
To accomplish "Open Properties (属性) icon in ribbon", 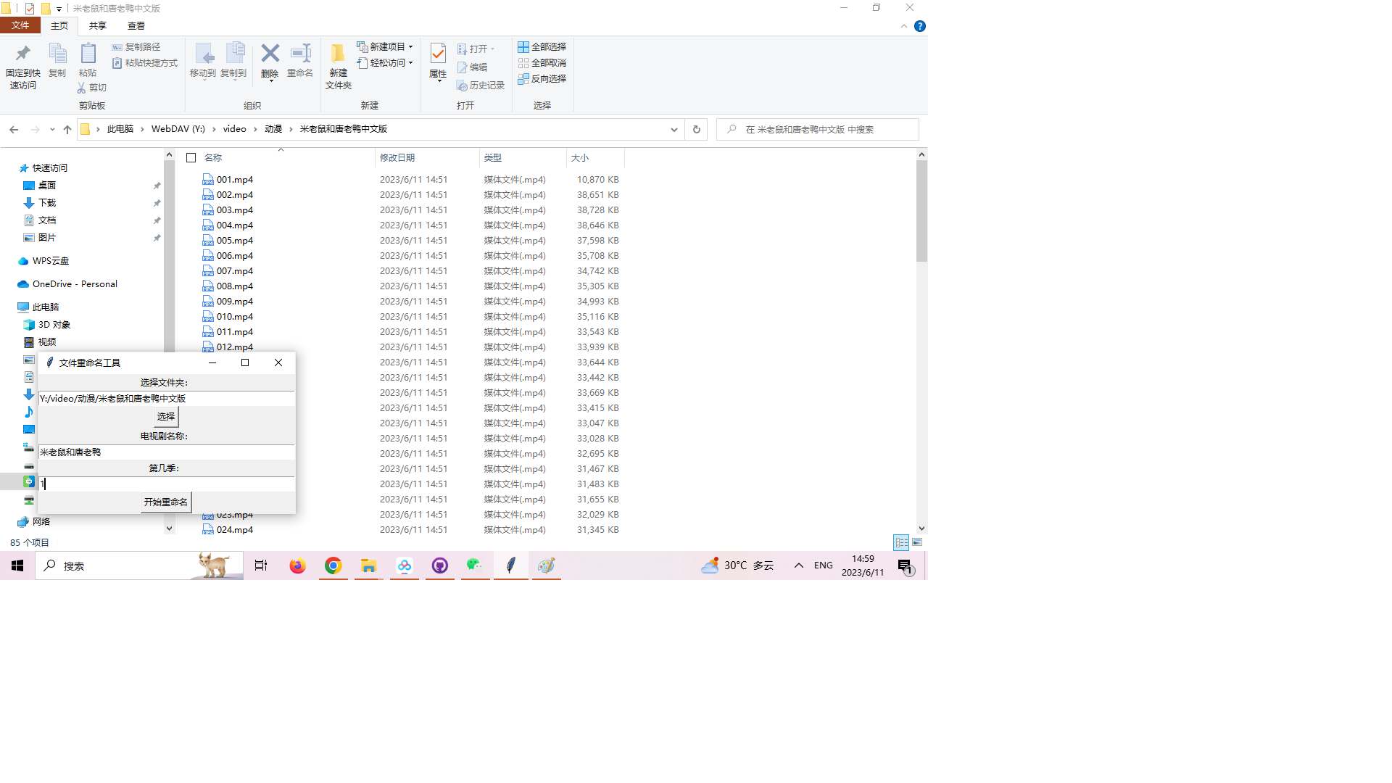I will (438, 54).
